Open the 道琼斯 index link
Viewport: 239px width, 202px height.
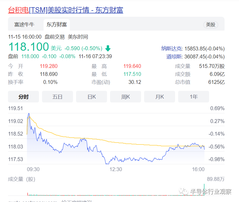(x=174, y=57)
